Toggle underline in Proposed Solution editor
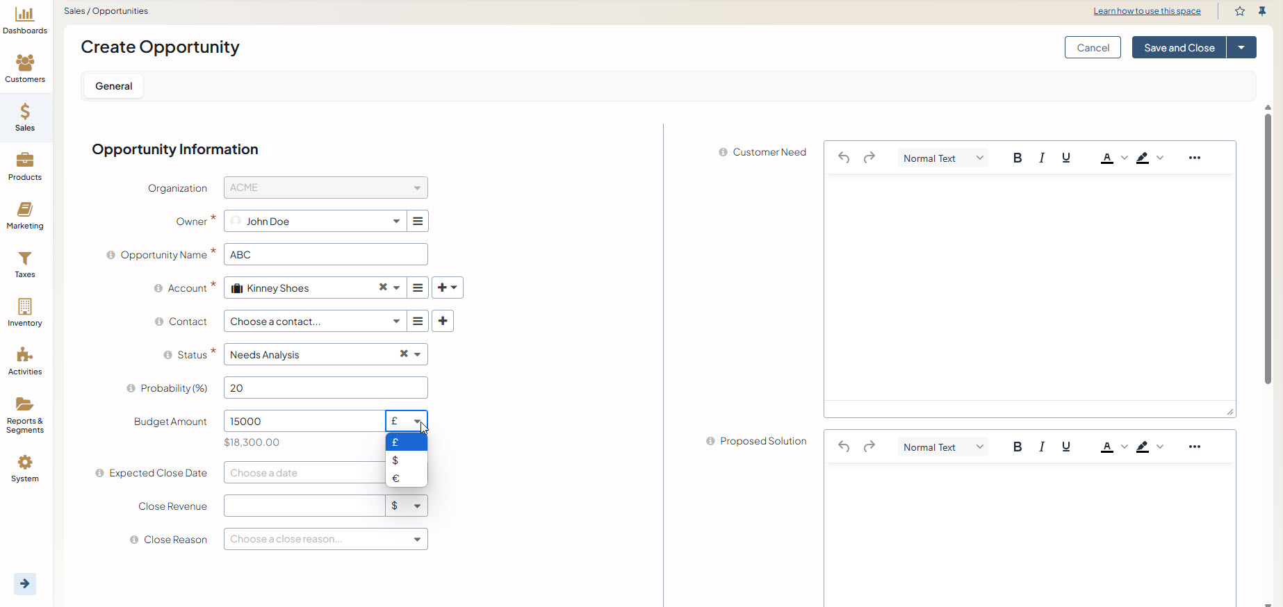This screenshot has width=1283, height=607. point(1065,447)
